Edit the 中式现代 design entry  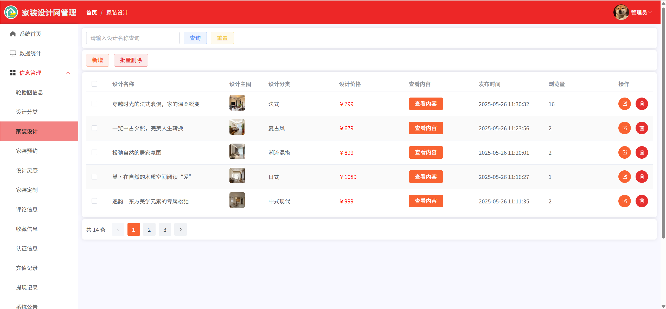point(624,201)
